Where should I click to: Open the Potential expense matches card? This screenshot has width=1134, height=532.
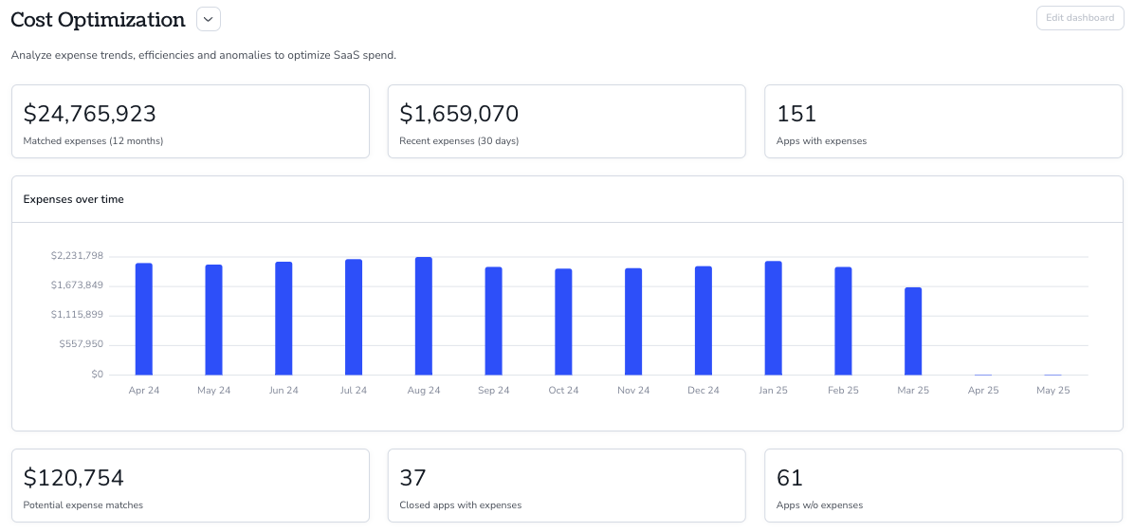point(191,486)
